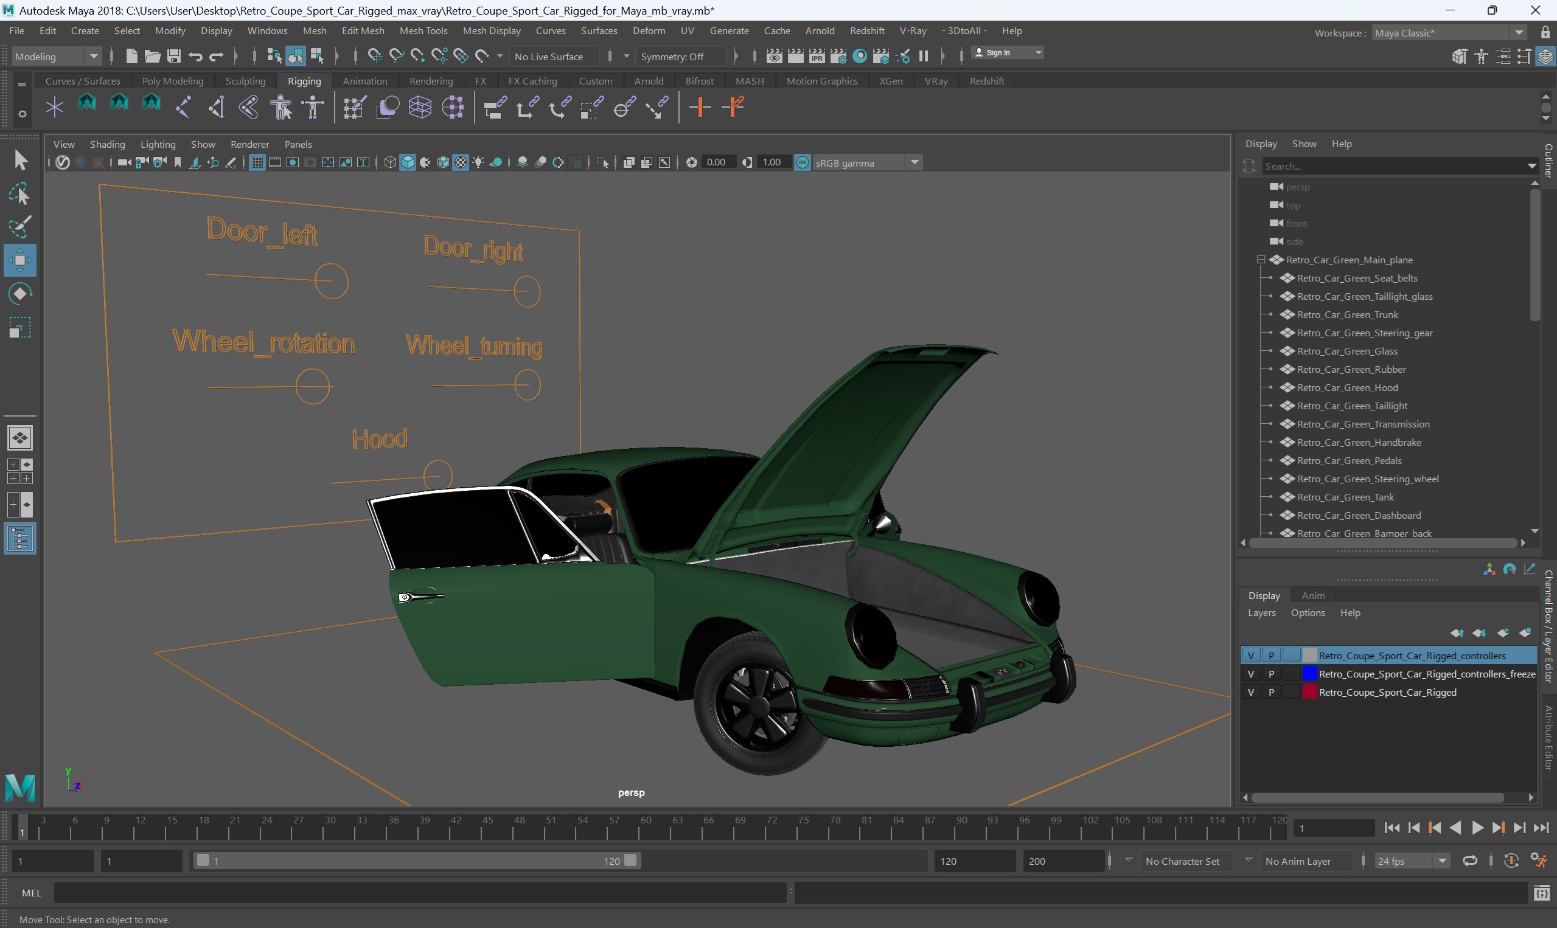Select the arrow Select tool in toolbox

click(x=20, y=160)
